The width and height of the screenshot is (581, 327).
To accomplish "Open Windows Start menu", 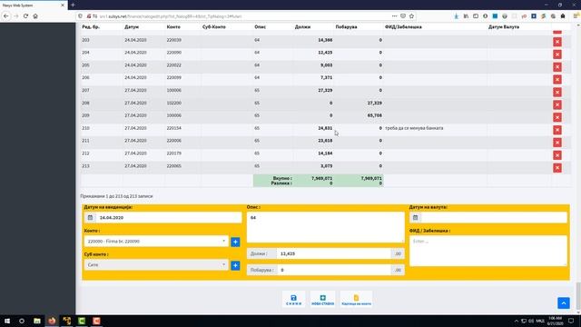I will tap(7, 321).
